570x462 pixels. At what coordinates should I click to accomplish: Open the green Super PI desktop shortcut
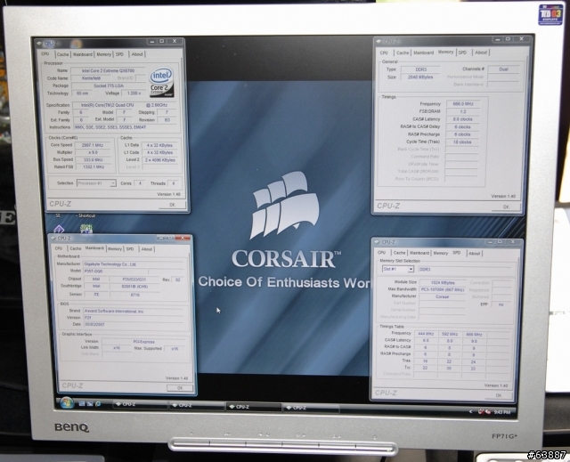pyautogui.click(x=86, y=229)
